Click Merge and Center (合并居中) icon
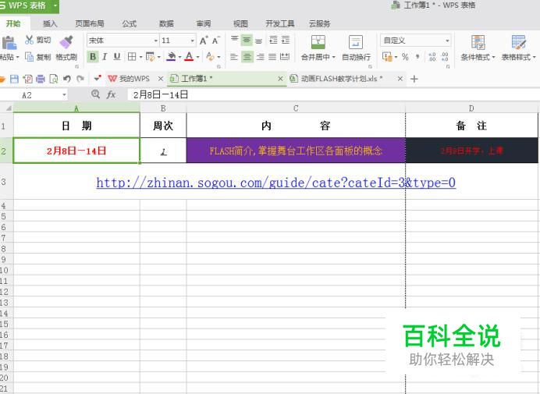This screenshot has height=394, width=540. point(318,42)
